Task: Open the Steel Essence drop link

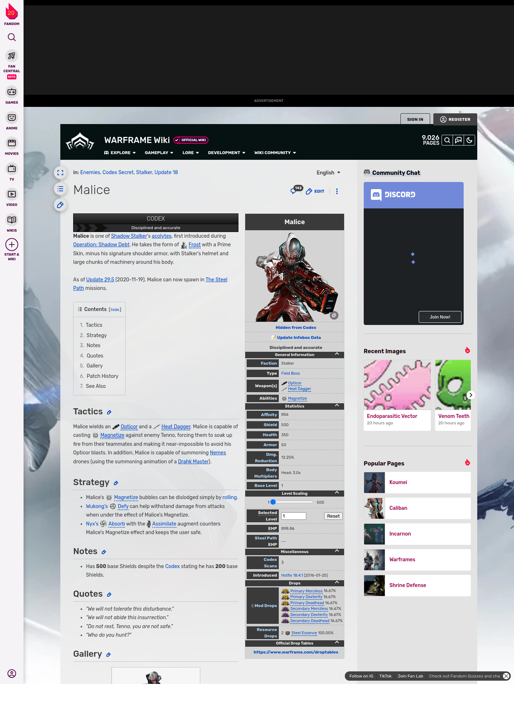Action: coord(304,633)
